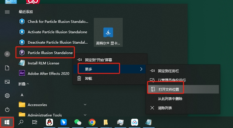Open WeChat from the taskbar

[78, 122]
